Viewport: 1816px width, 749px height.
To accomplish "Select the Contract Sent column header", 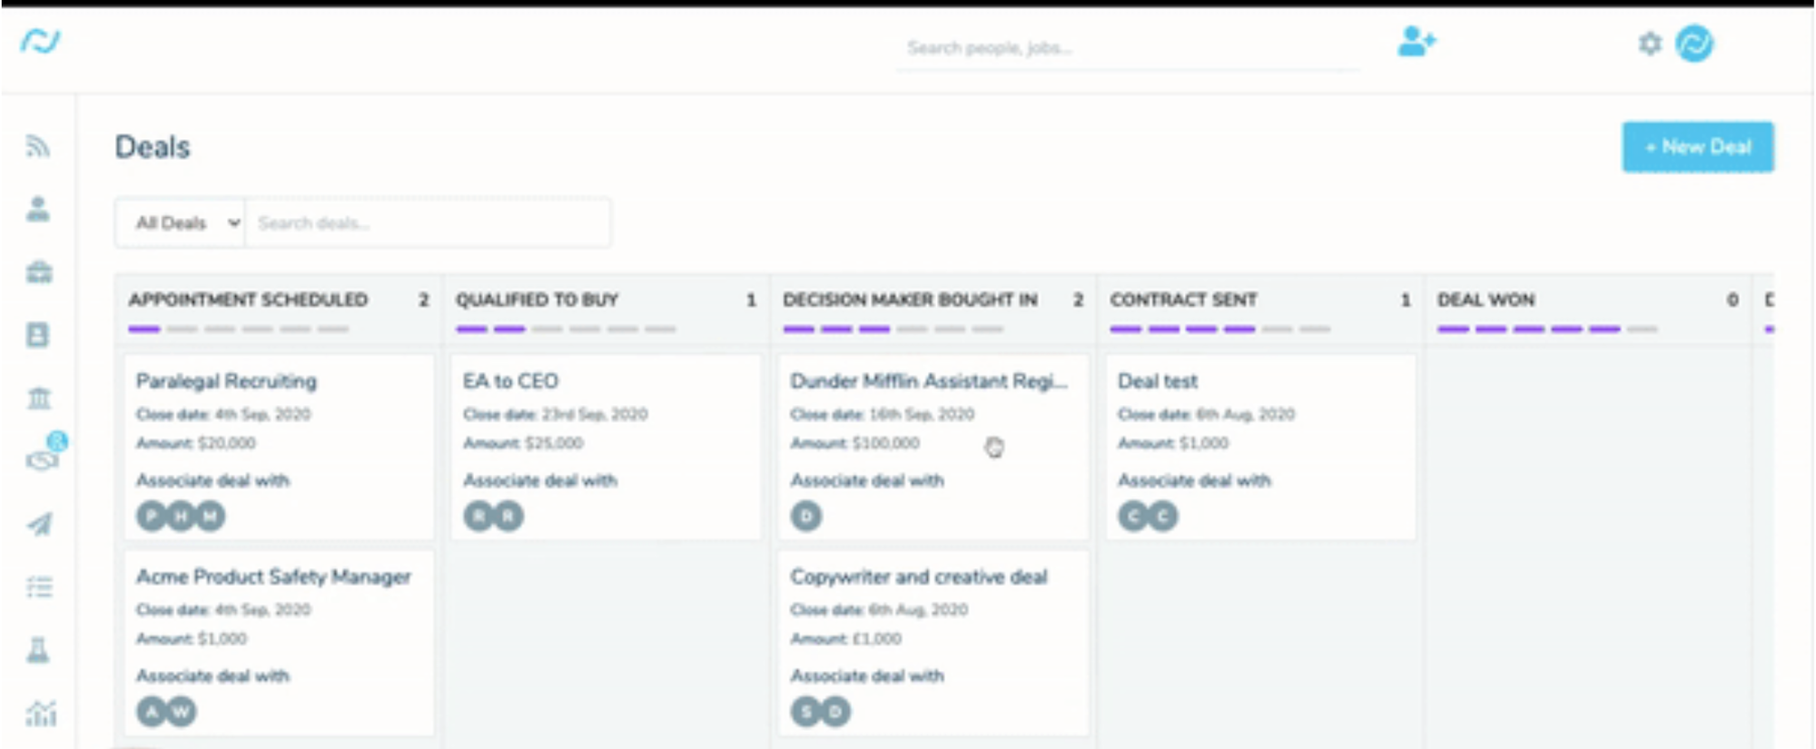I will click(x=1183, y=300).
